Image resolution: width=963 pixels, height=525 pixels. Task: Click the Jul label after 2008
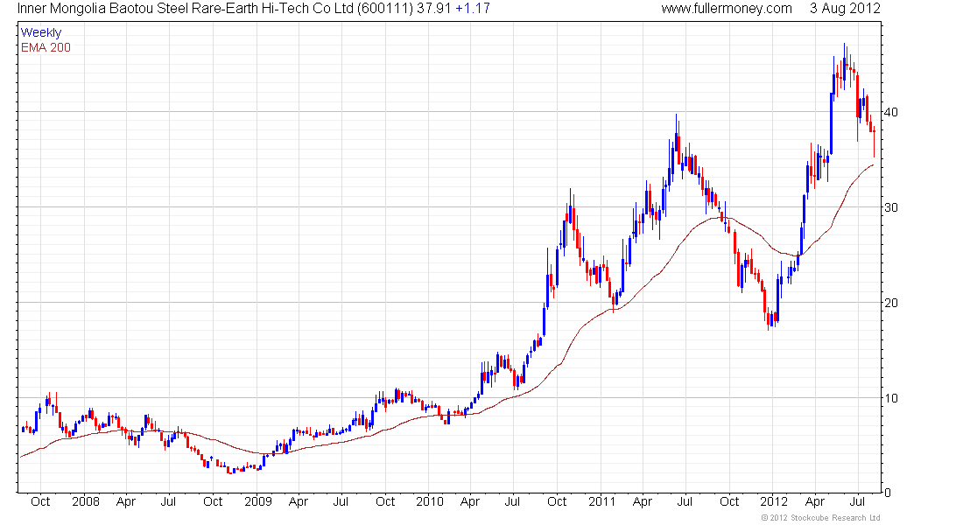168,501
